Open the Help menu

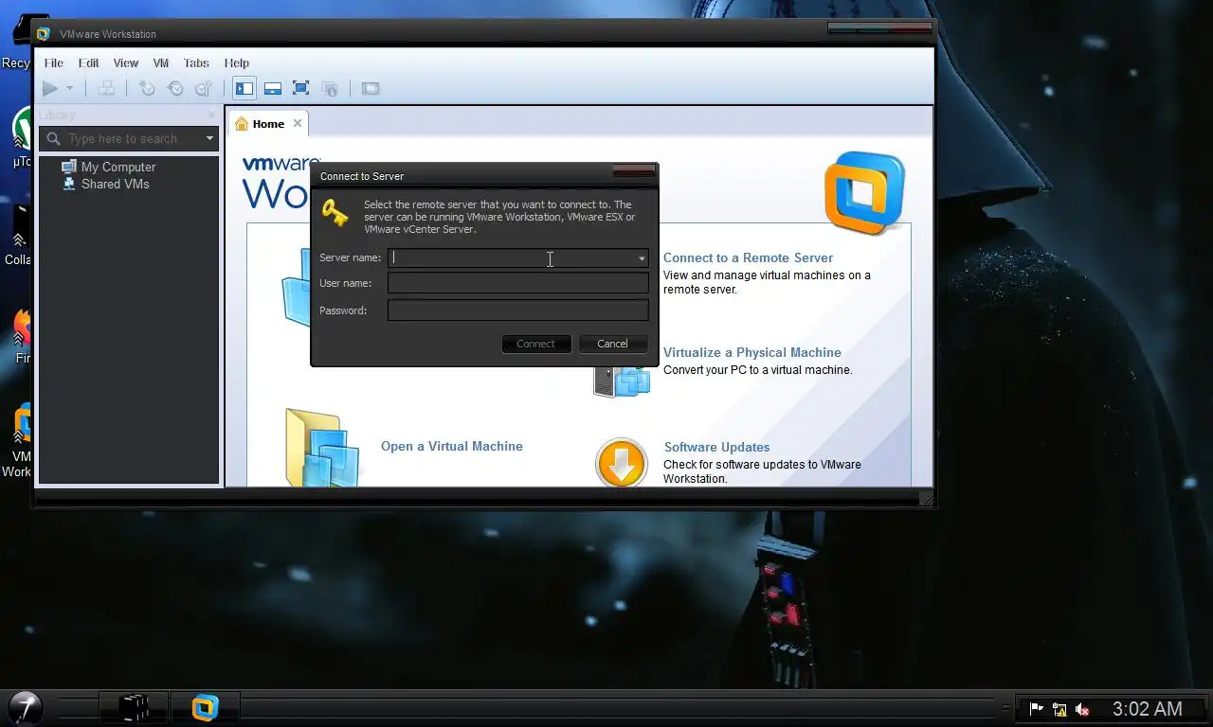[x=237, y=62]
